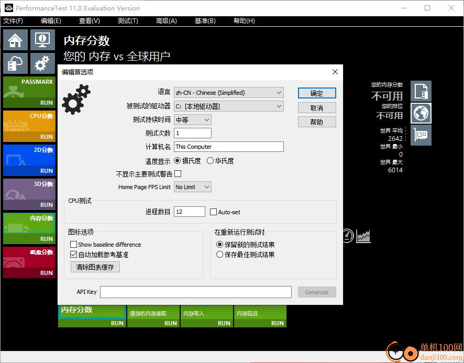
Task: Open the 高级(A) menu
Action: pos(167,21)
